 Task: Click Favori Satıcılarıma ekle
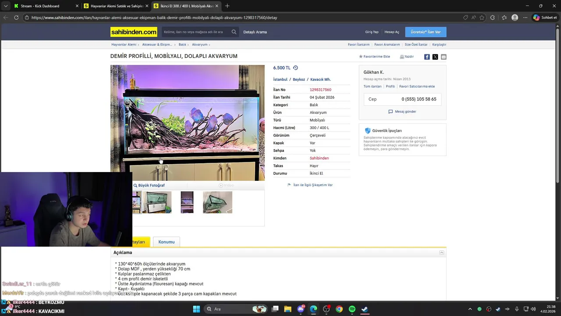417,86
